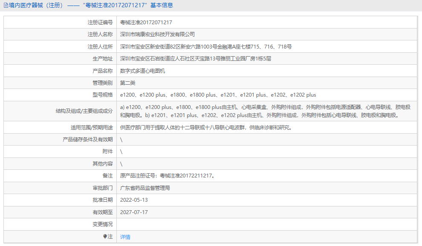Image resolution: width=422 pixels, height=246 pixels.
Task: Select the 管理类别 value 第二类
Action: coord(127,83)
